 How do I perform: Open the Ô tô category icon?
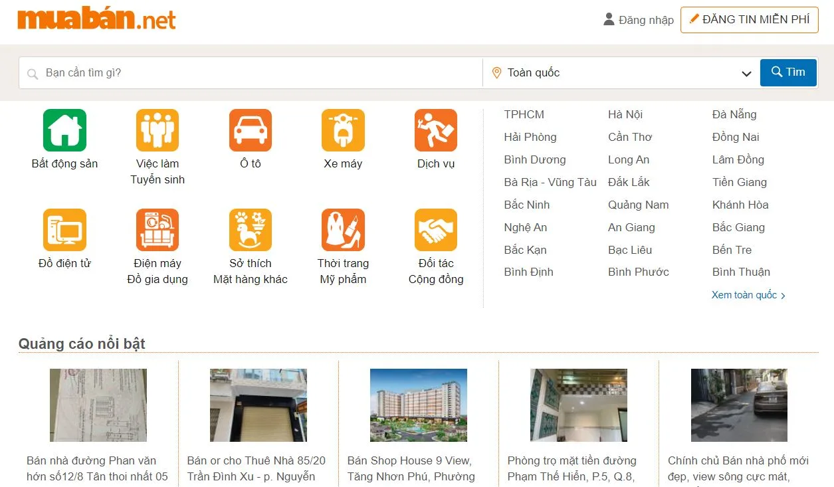point(250,130)
